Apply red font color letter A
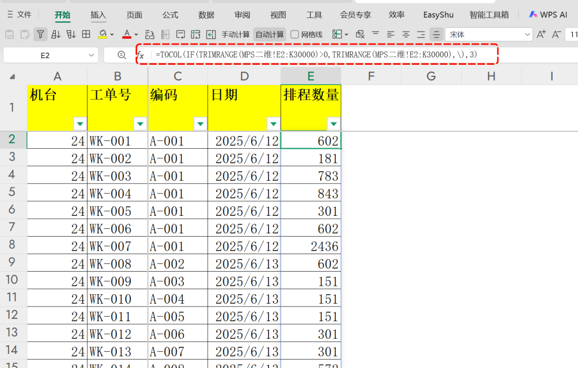The width and height of the screenshot is (578, 368). click(127, 34)
